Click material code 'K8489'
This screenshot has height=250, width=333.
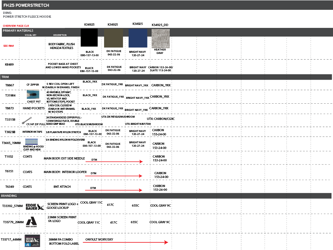(9, 64)
